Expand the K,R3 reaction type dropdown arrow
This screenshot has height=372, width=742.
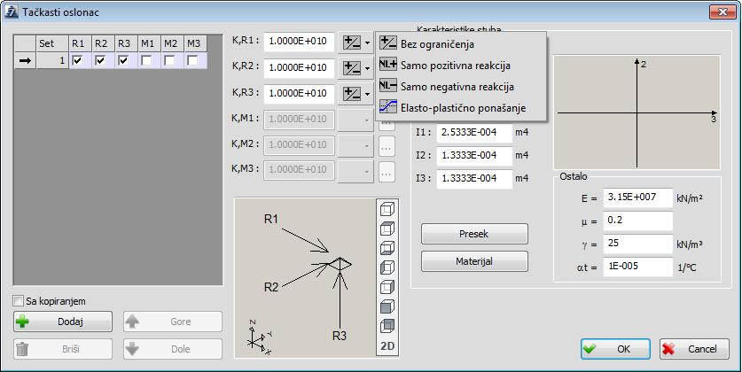click(x=368, y=94)
